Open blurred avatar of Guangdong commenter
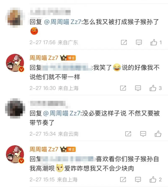Viewport: 168px width, 187px height. [x=15, y=17]
